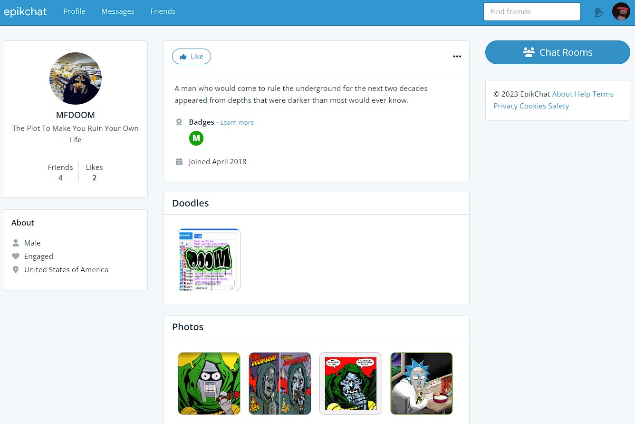635x424 pixels.
Task: Click the three-dots post options menu
Action: pos(457,57)
